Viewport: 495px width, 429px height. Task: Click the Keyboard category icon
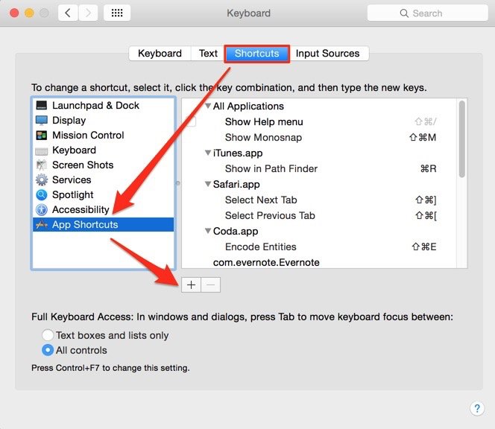coord(41,151)
